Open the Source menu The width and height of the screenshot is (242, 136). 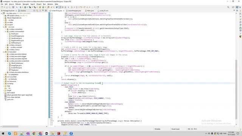pyautogui.click(x=11, y=4)
